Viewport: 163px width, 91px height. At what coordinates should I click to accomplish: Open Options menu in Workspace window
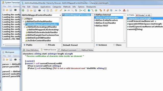click(16, 56)
